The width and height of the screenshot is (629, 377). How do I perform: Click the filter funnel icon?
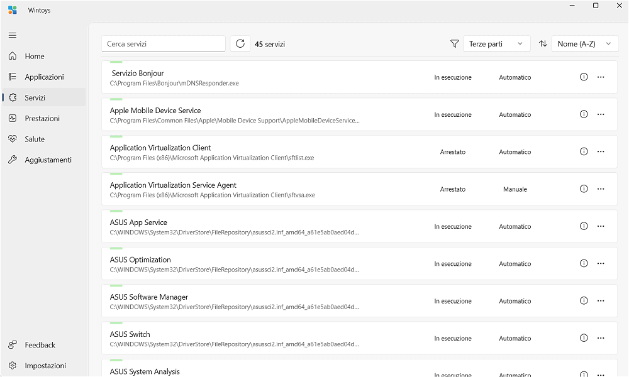[x=455, y=44]
